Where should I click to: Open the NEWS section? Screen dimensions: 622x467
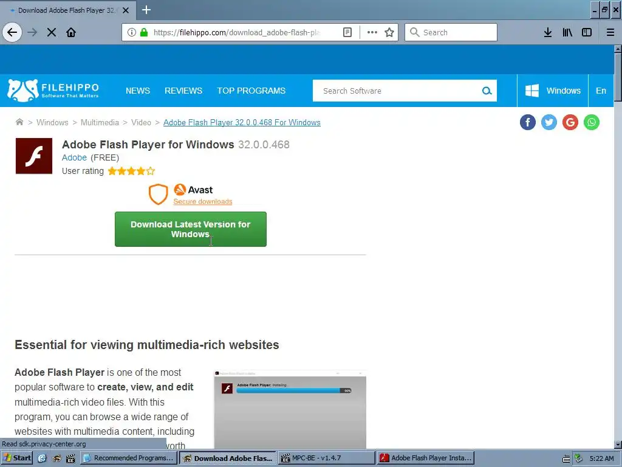138,91
